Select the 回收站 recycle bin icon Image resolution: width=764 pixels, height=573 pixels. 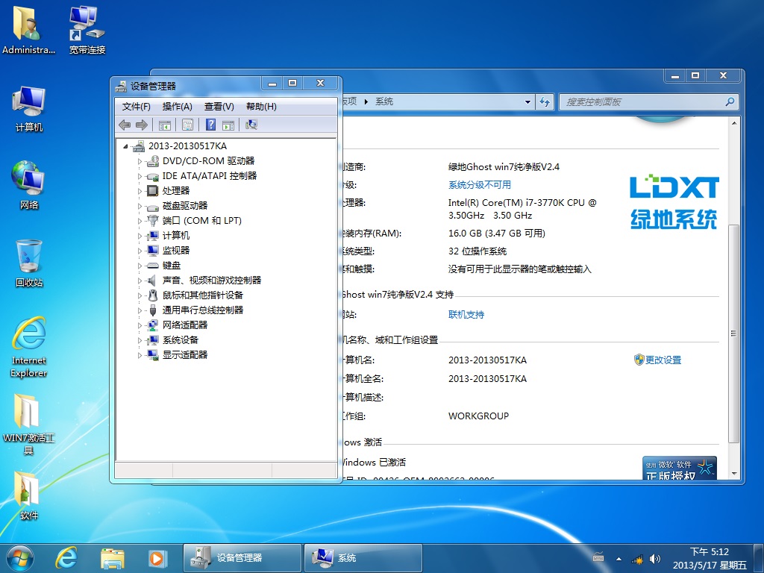click(x=29, y=263)
